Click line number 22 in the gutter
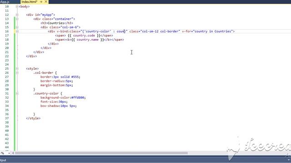291x163 pixels. click(7, 56)
